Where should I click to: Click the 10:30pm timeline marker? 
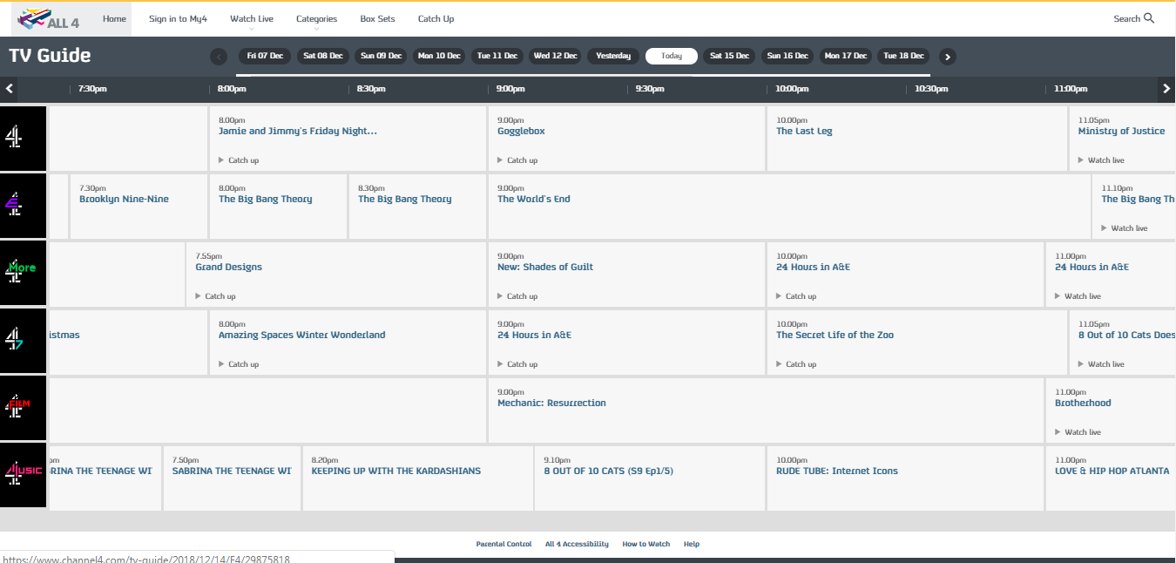click(932, 89)
